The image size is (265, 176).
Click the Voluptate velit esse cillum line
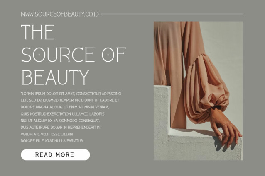pos(47,134)
